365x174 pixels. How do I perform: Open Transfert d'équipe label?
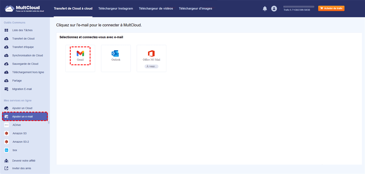[x=23, y=47]
